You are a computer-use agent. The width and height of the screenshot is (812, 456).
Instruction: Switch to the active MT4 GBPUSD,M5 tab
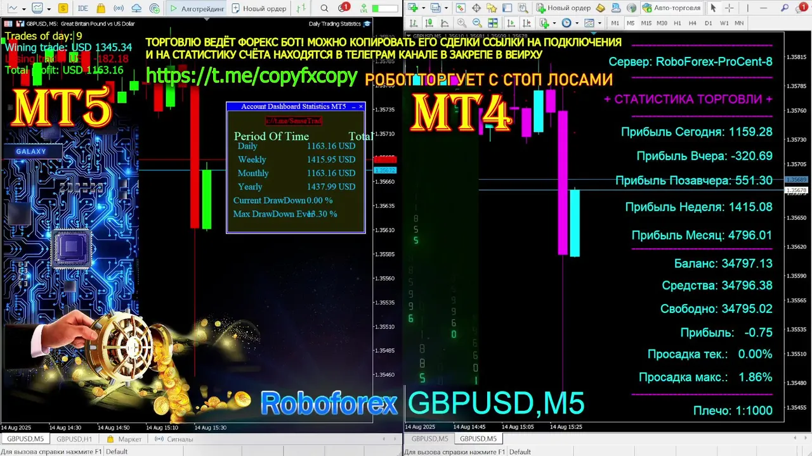[x=478, y=438]
